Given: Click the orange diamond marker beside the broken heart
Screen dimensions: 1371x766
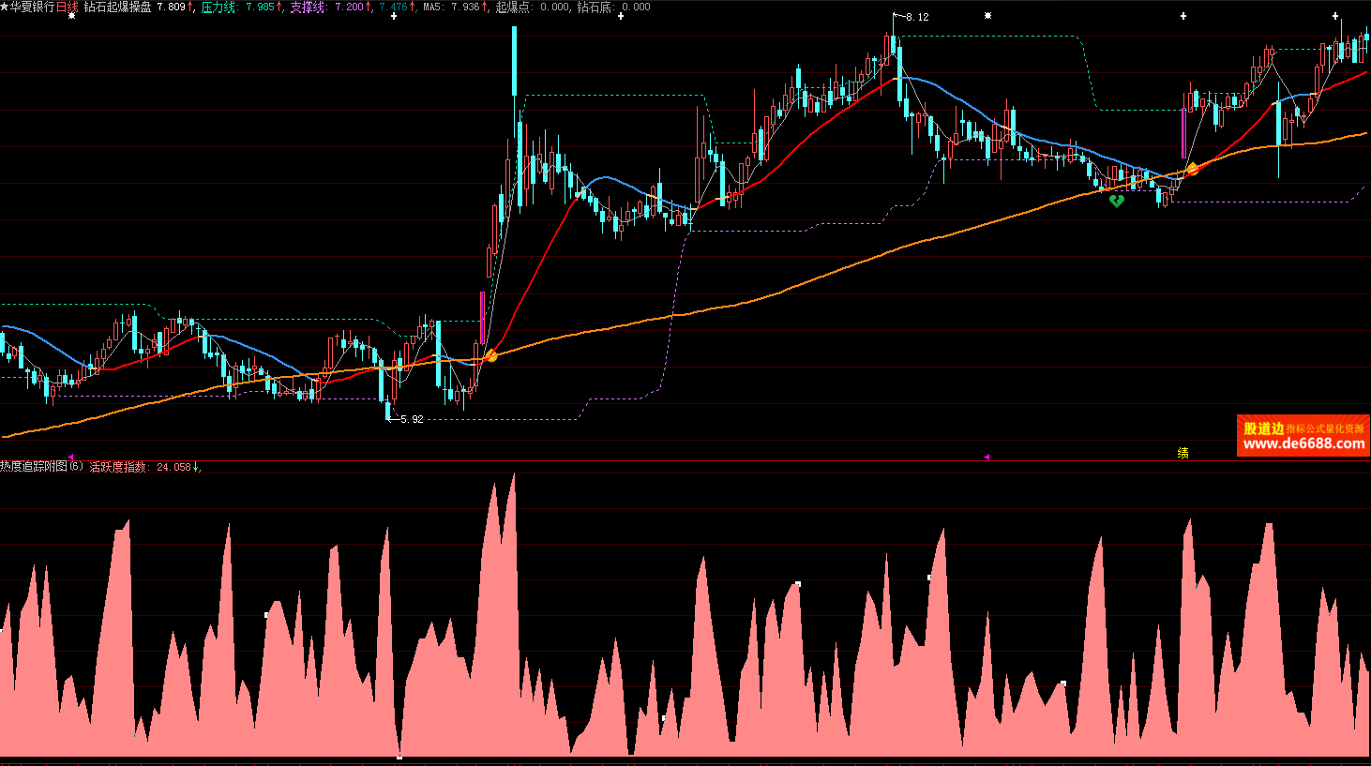Looking at the screenshot, I should (1192, 169).
